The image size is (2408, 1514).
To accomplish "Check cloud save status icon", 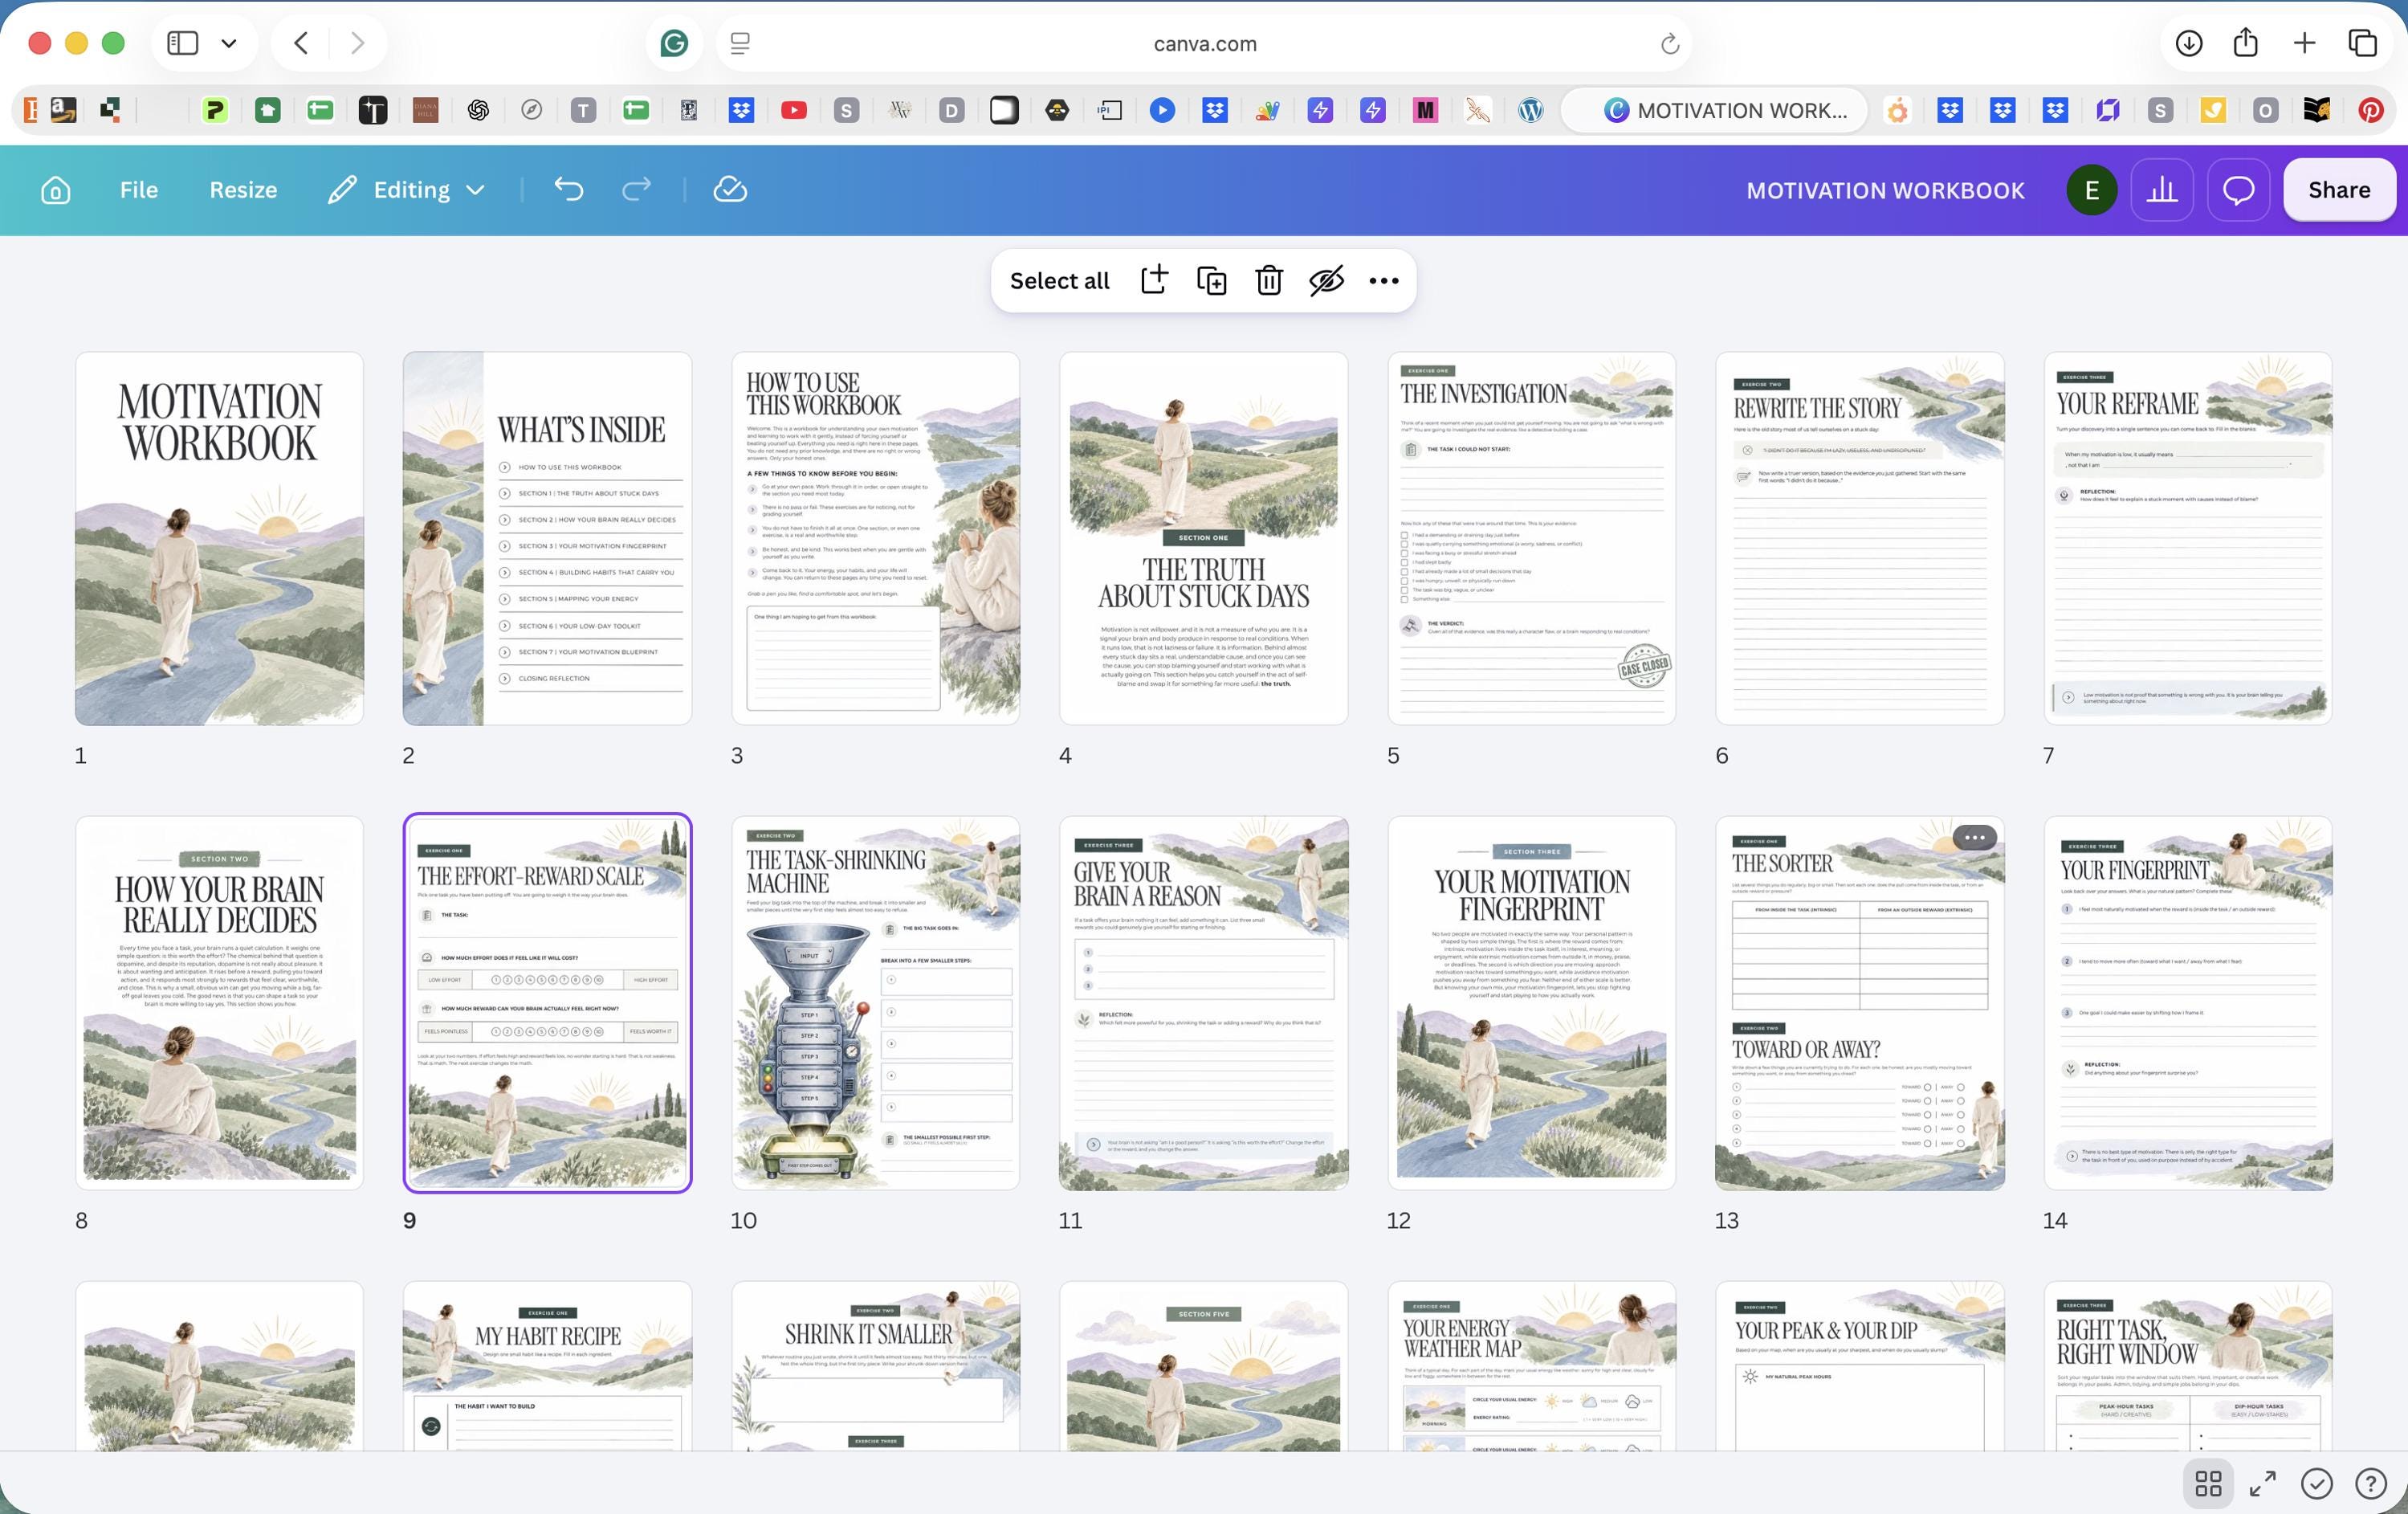I will (x=730, y=190).
